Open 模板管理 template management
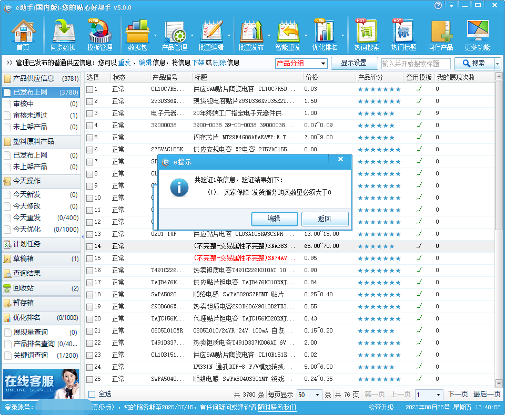Viewport: 505px width, 415px height. click(x=99, y=36)
